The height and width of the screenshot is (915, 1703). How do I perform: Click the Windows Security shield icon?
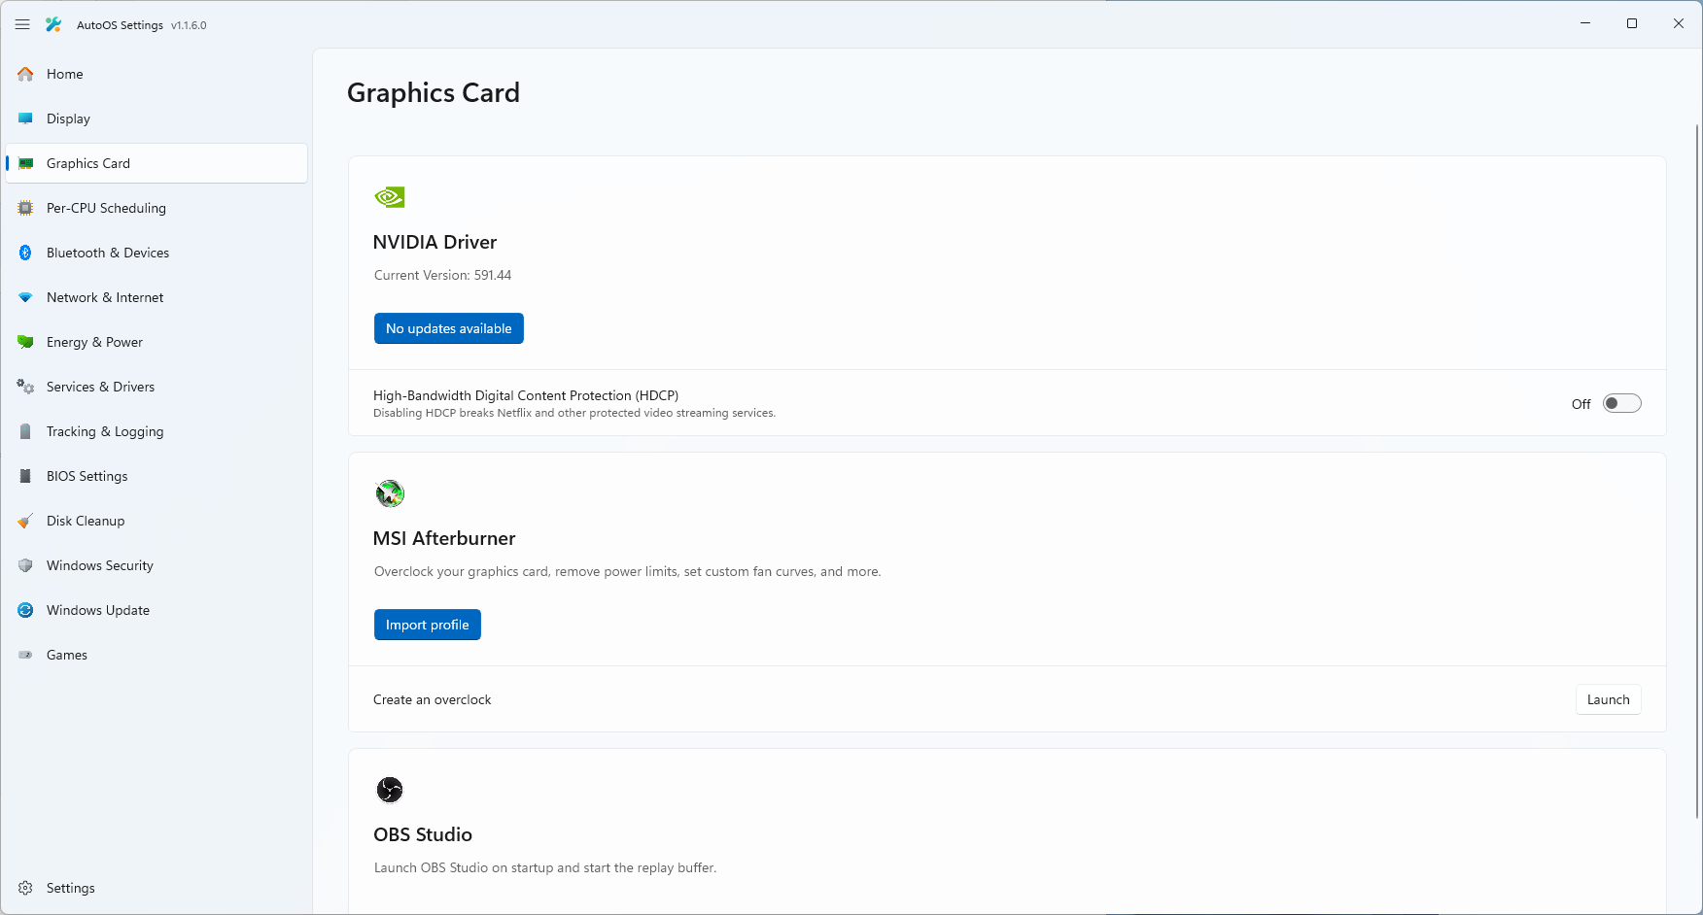25,565
